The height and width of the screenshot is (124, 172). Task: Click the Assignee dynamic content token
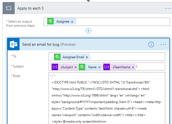tap(63, 22)
